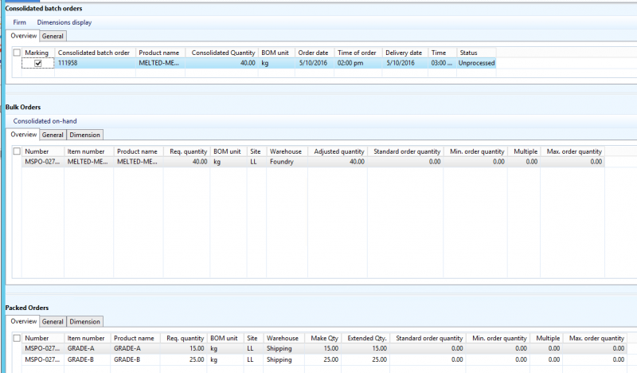The width and height of the screenshot is (637, 373).
Task: Click MSPO-027 number in GRADE-A row
Action: coord(43,348)
